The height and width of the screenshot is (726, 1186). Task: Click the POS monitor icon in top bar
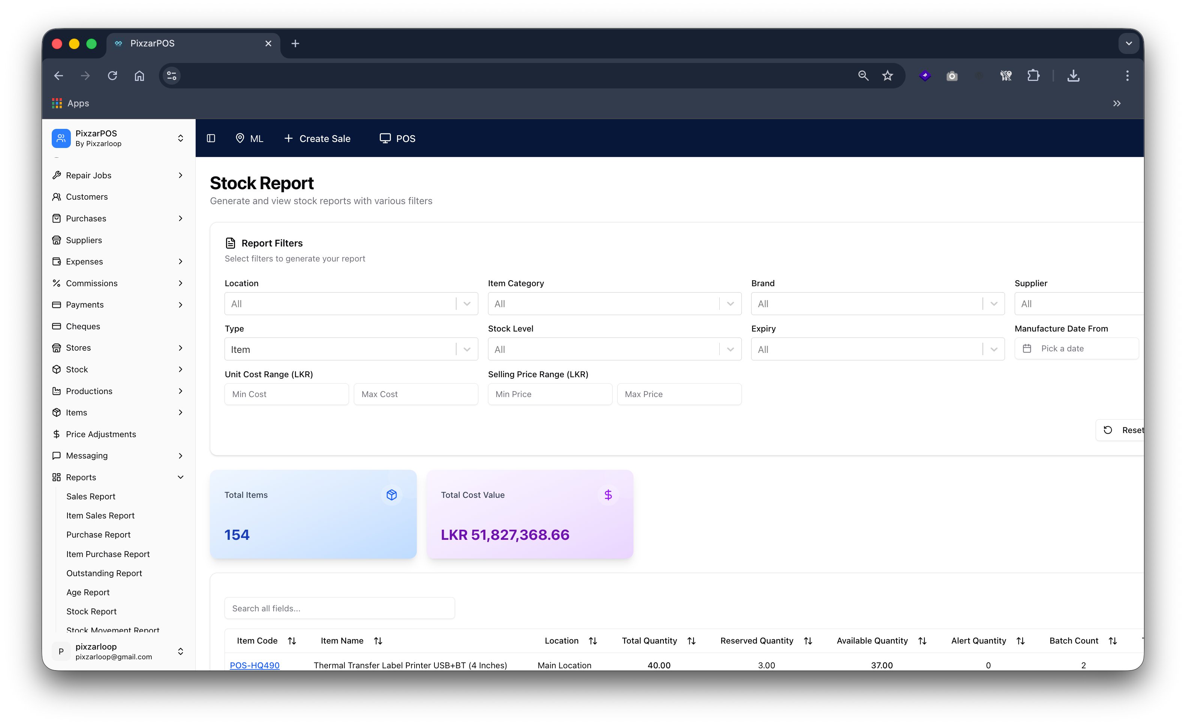pos(385,138)
